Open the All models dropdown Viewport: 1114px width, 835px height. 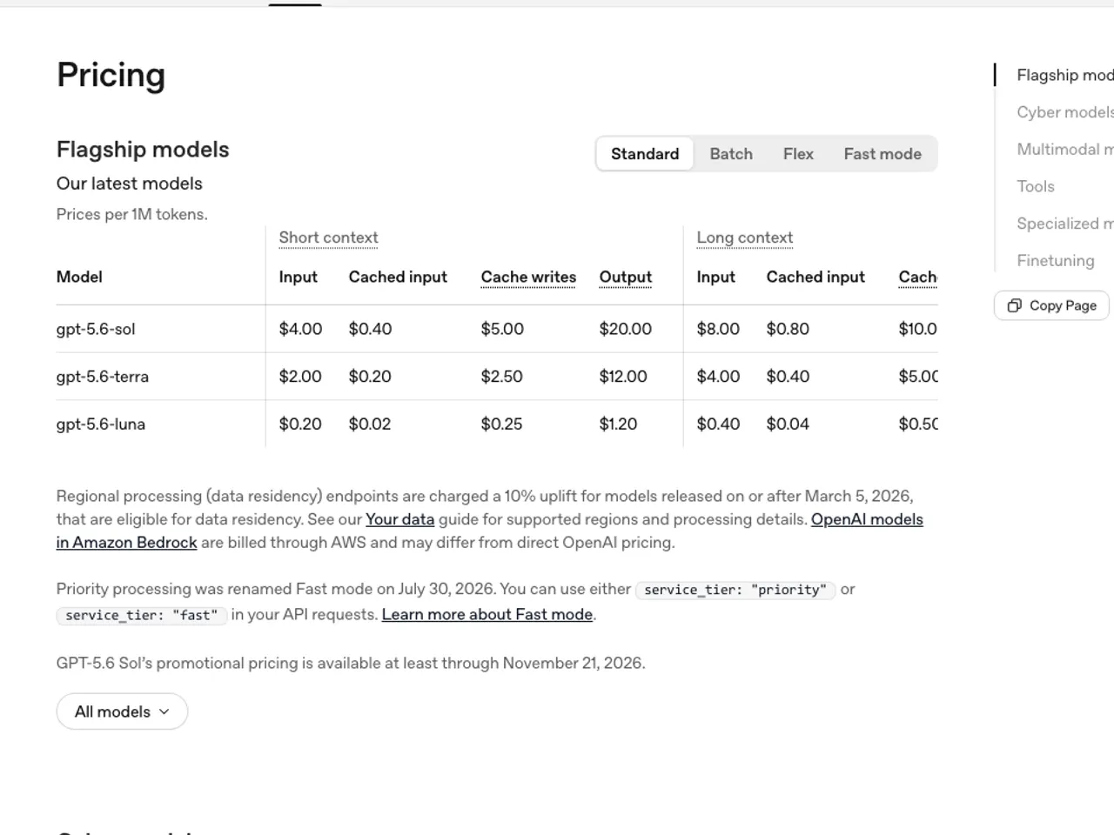[122, 711]
